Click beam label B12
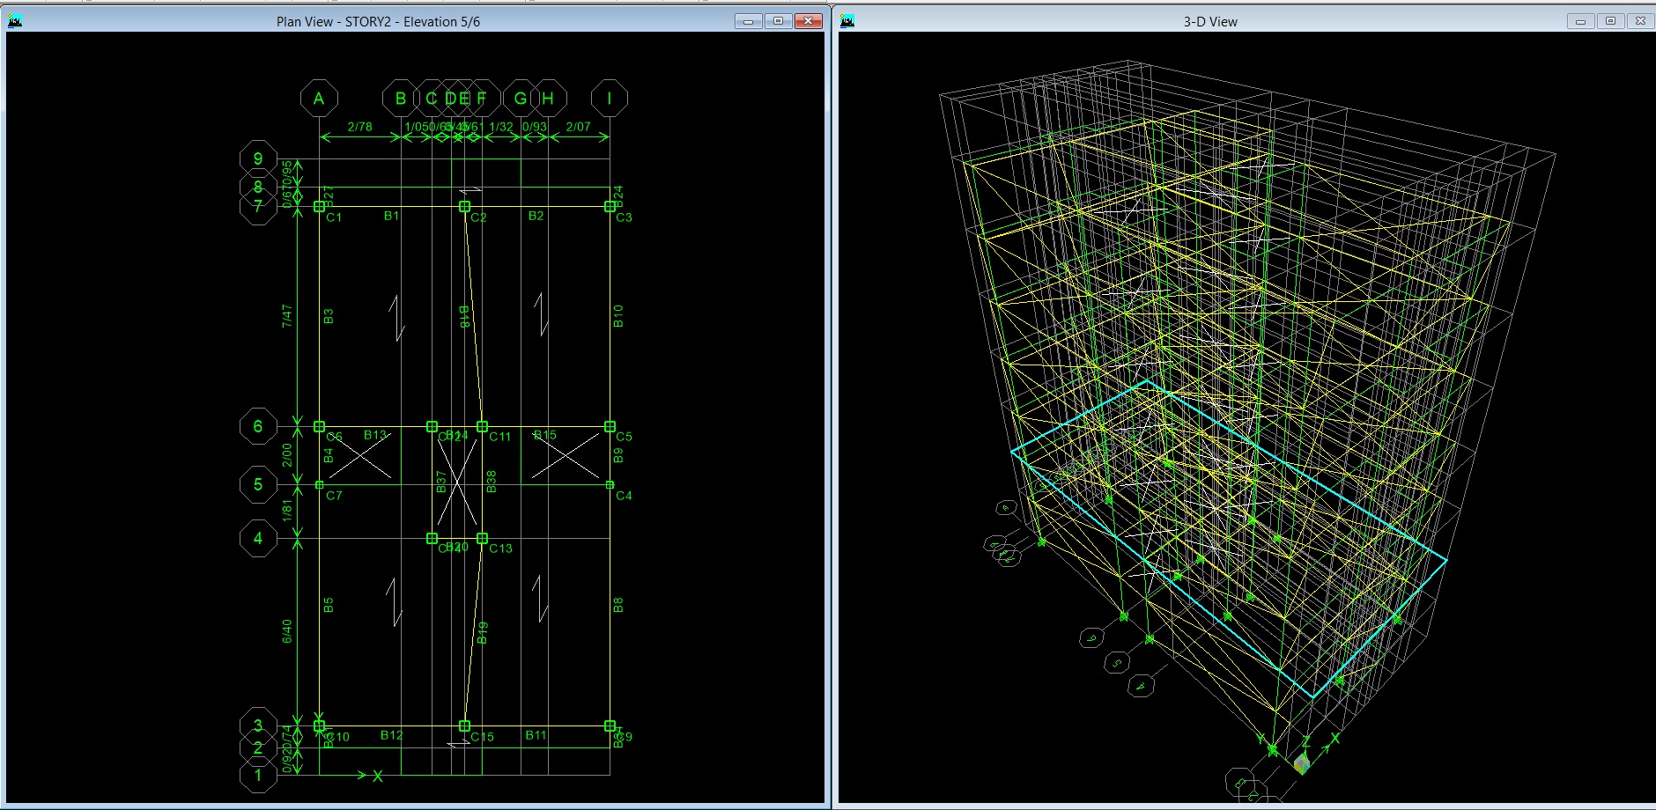The image size is (1656, 810). [391, 735]
